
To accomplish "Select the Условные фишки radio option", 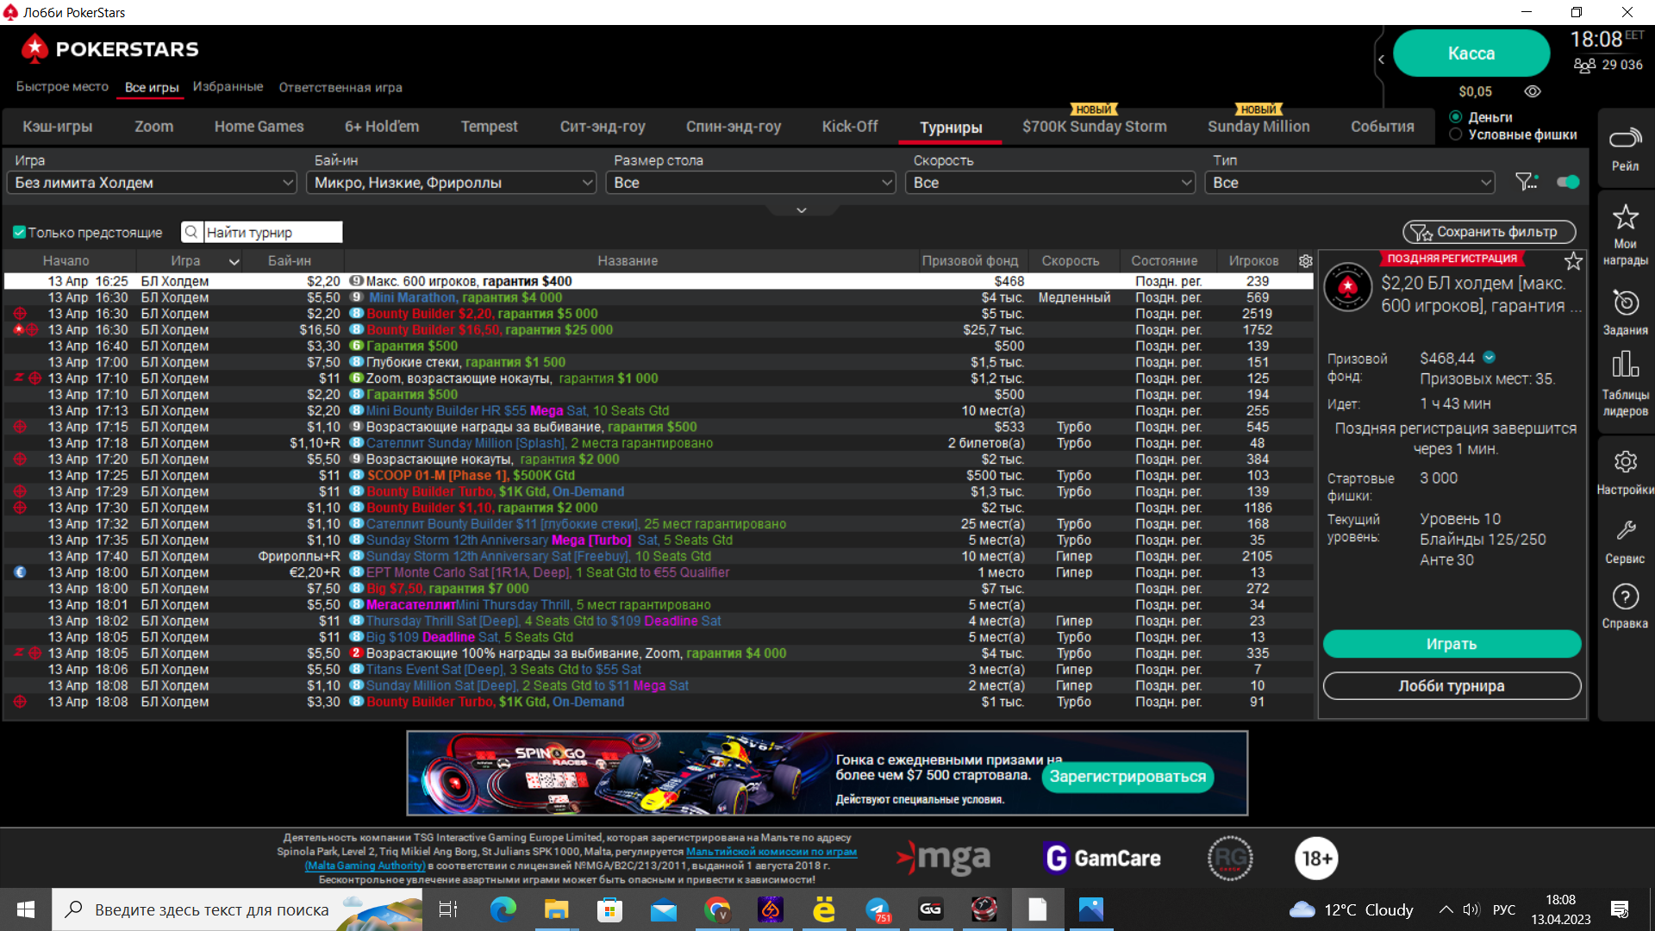I will point(1456,134).
